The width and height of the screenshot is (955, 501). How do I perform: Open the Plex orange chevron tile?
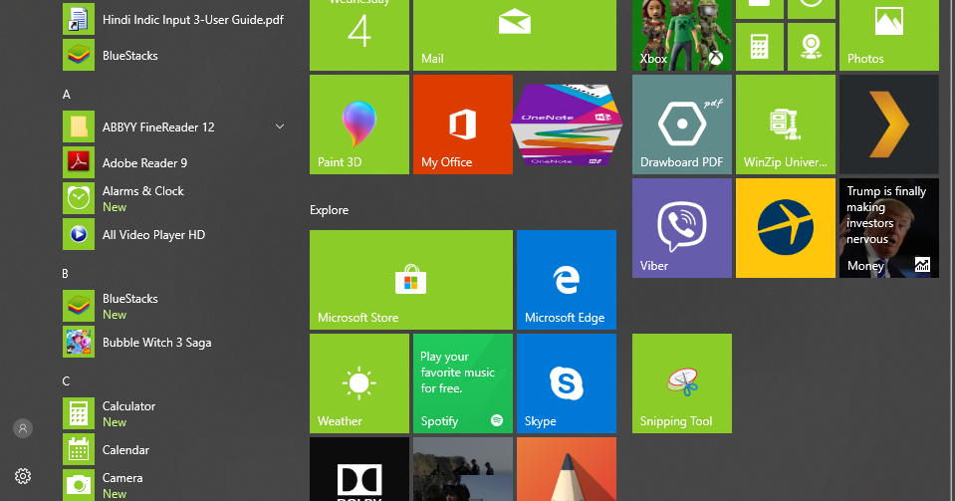(889, 125)
